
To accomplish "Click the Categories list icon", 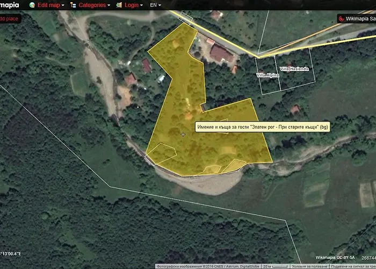I will point(73,5).
